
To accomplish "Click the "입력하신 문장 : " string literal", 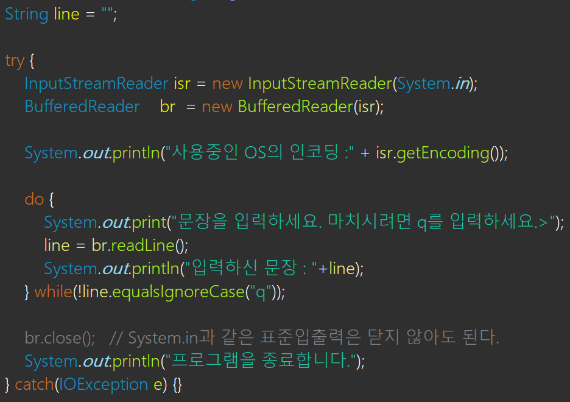I will click(251, 268).
